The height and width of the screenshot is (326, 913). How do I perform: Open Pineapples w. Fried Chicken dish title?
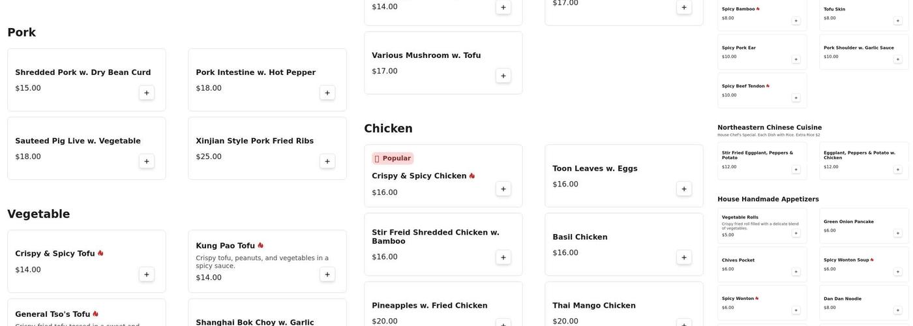pos(429,306)
